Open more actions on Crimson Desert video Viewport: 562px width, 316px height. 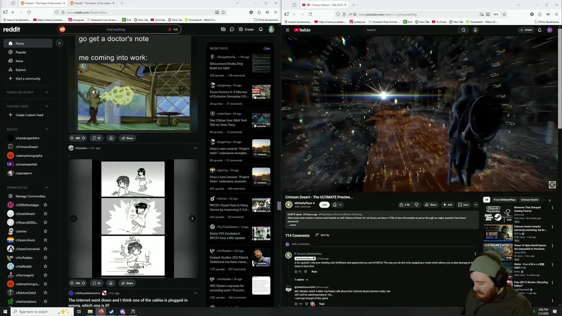(476, 205)
